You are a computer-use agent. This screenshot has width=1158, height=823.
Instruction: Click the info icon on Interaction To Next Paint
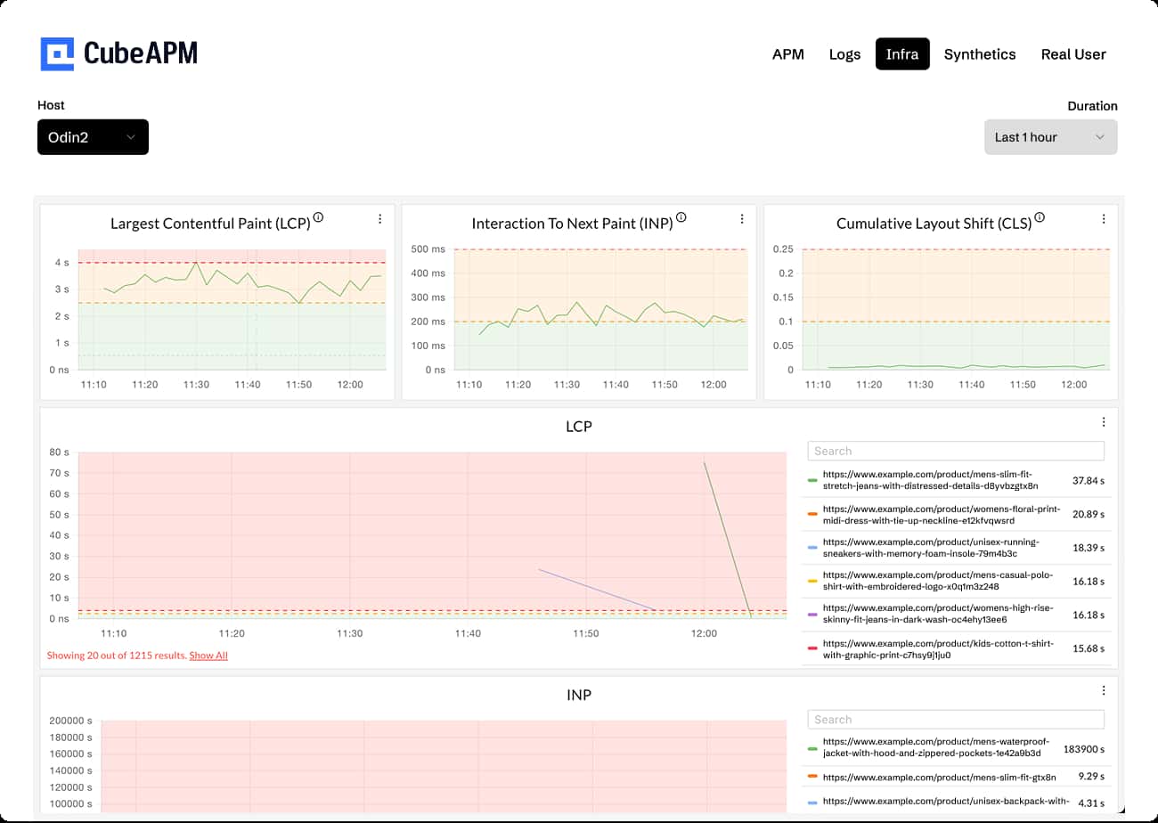tap(681, 216)
